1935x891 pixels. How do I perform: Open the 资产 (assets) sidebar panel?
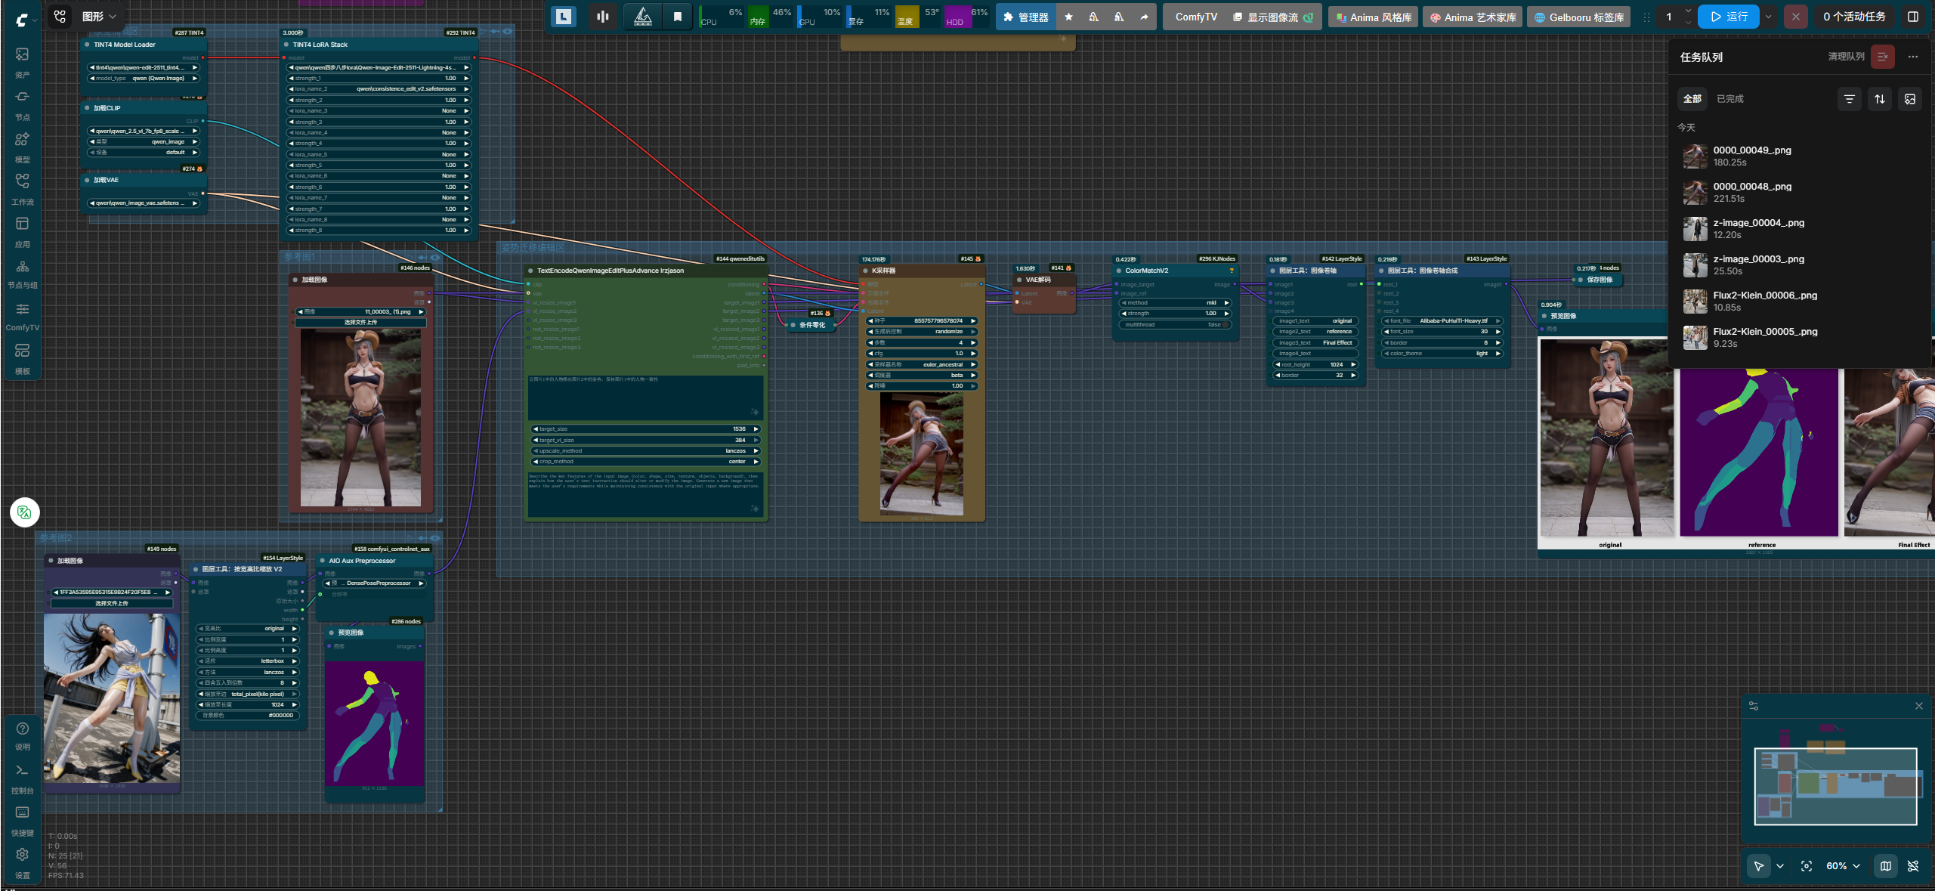click(x=23, y=62)
